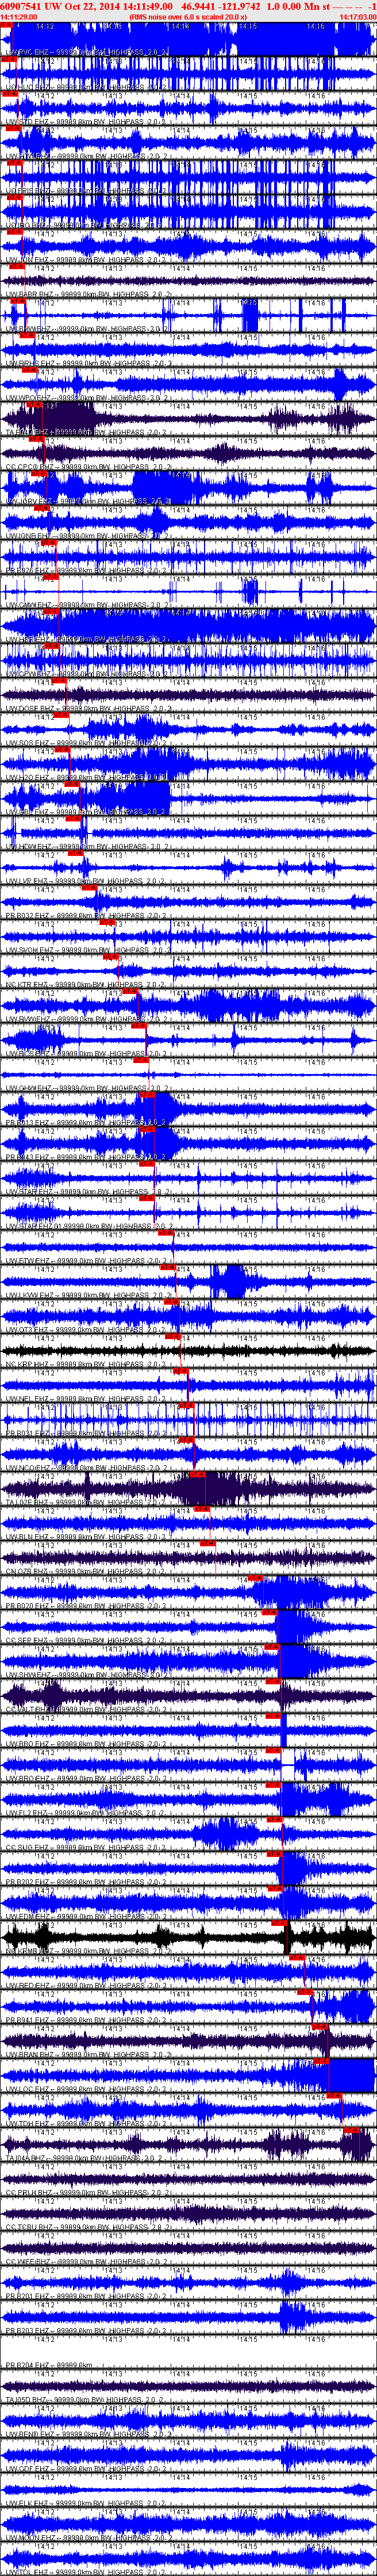This screenshot has height=2576, width=377.
Task: Select the CC.TCBU BHZ trace label
Action: click(88, 2225)
